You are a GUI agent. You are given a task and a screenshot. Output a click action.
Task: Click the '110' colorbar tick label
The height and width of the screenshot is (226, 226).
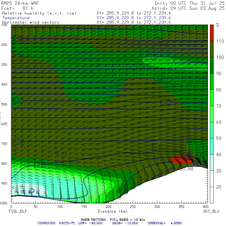(220, 41)
